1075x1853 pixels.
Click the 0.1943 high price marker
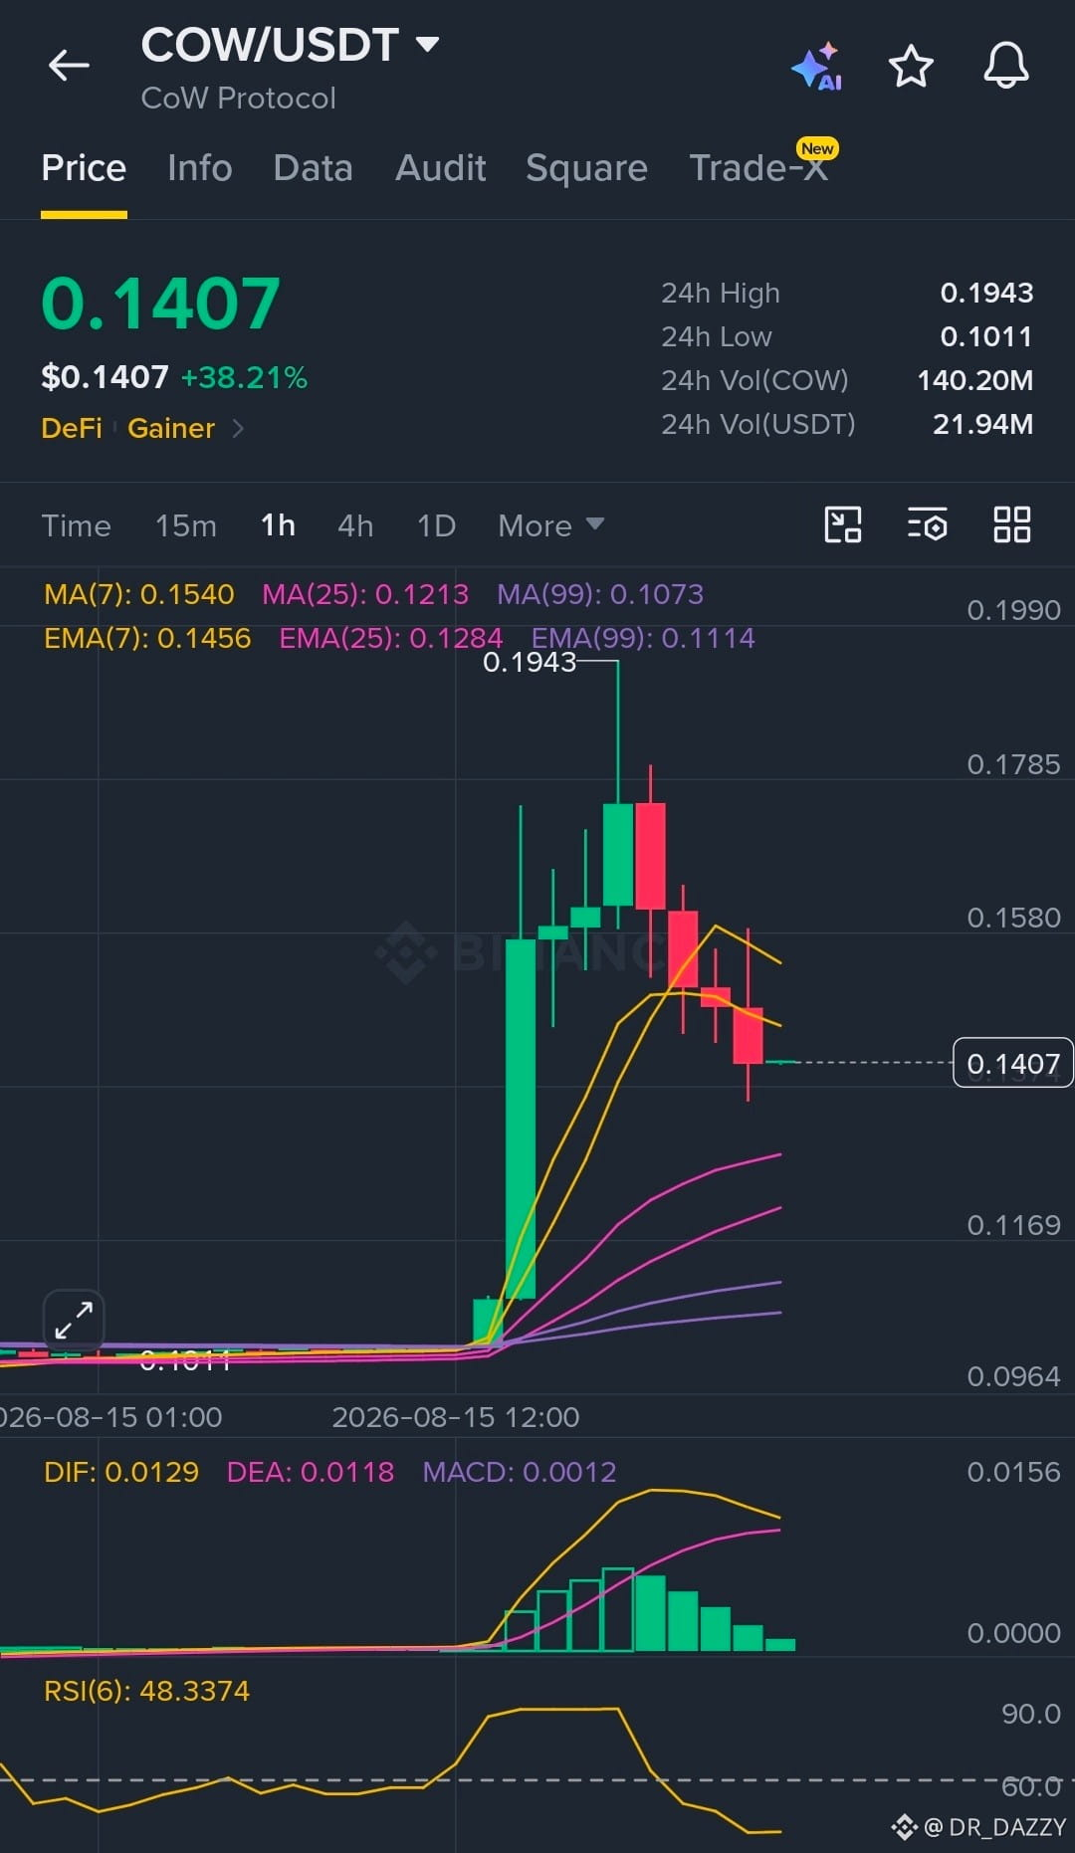click(x=530, y=662)
